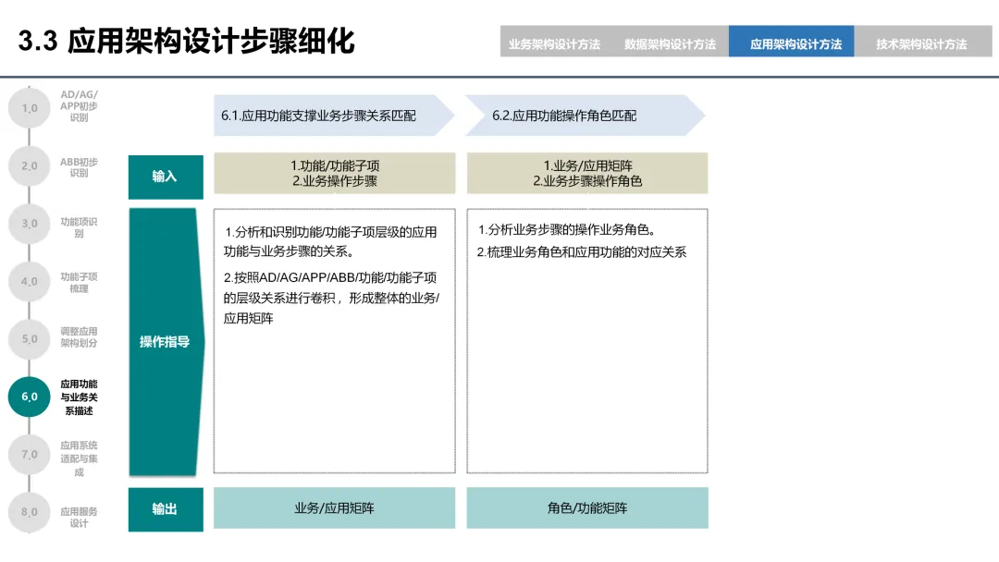Image resolution: width=999 pixels, height=562 pixels.
Task: Click the 角色/功能矩阵 output box
Action: point(587,507)
